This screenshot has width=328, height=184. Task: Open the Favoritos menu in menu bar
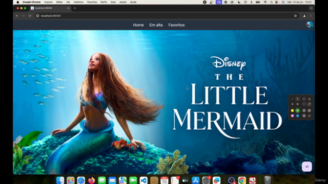tap(92, 2)
